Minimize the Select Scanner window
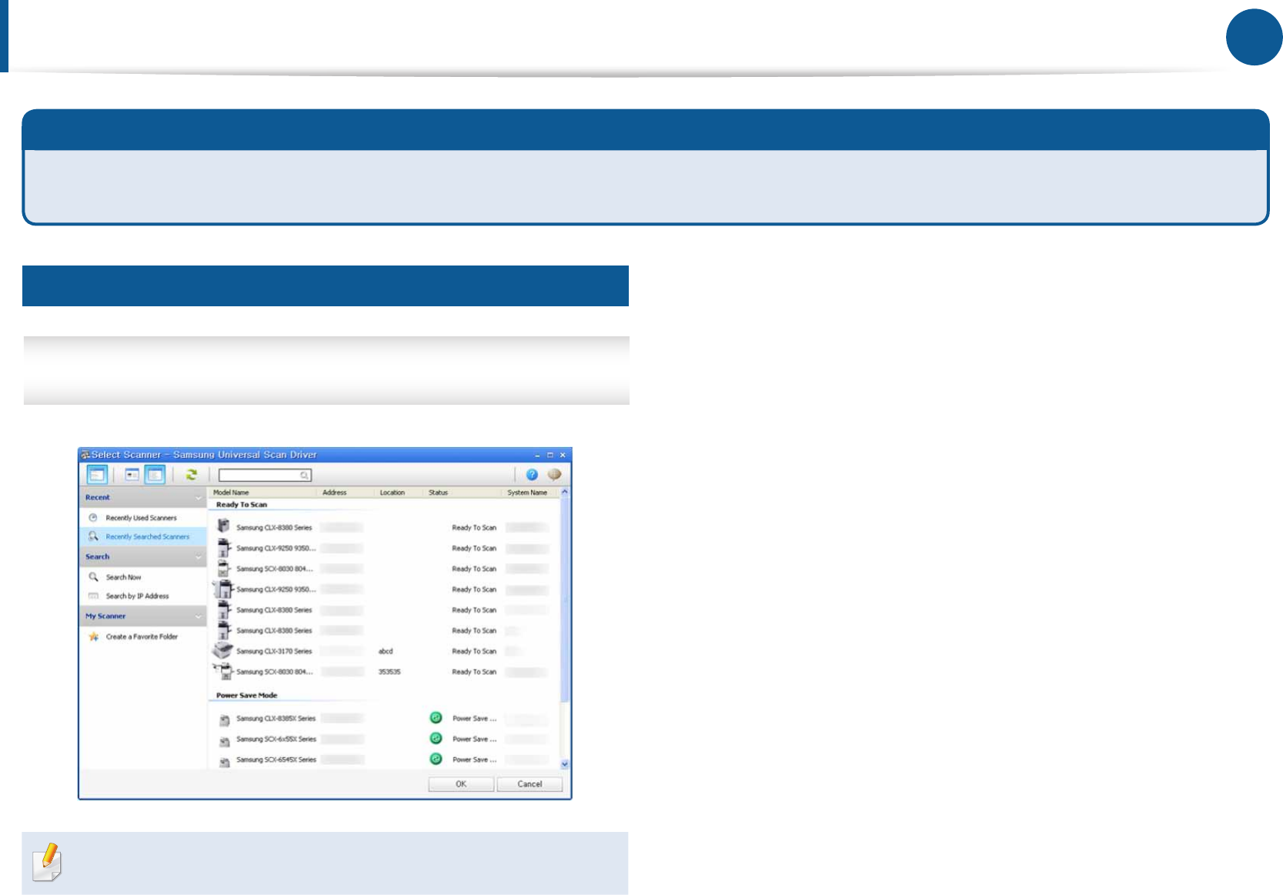The image size is (1283, 895). pyautogui.click(x=537, y=455)
